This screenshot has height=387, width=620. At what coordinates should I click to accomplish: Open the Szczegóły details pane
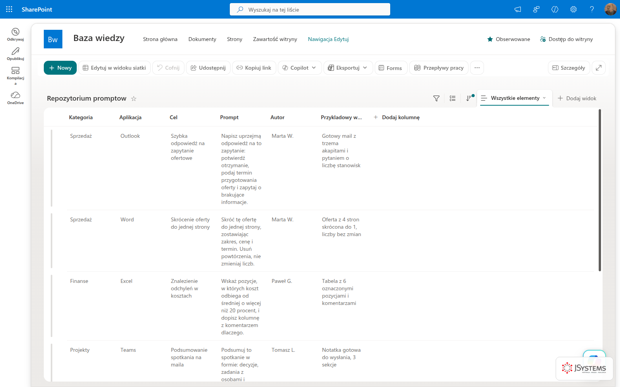(569, 68)
